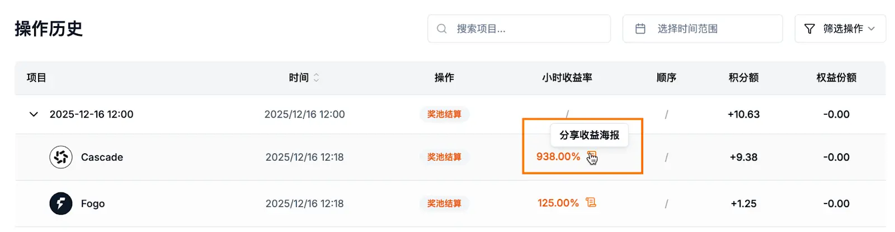Click the 项目 column header
The width and height of the screenshot is (895, 232).
(36, 78)
